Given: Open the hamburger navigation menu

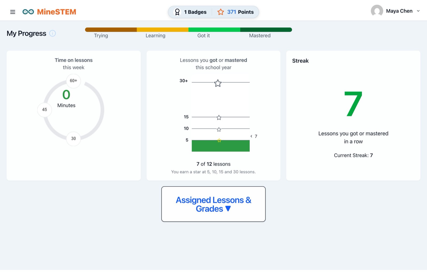Looking at the screenshot, I should [x=13, y=12].
